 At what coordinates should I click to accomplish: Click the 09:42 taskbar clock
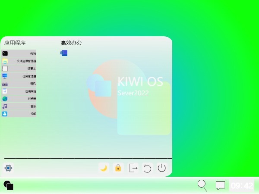point(242,186)
